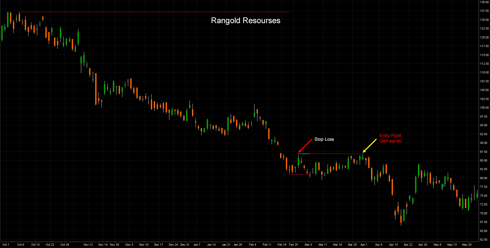
Task: Select the 90.00 price axis label
Action: pos(484,143)
